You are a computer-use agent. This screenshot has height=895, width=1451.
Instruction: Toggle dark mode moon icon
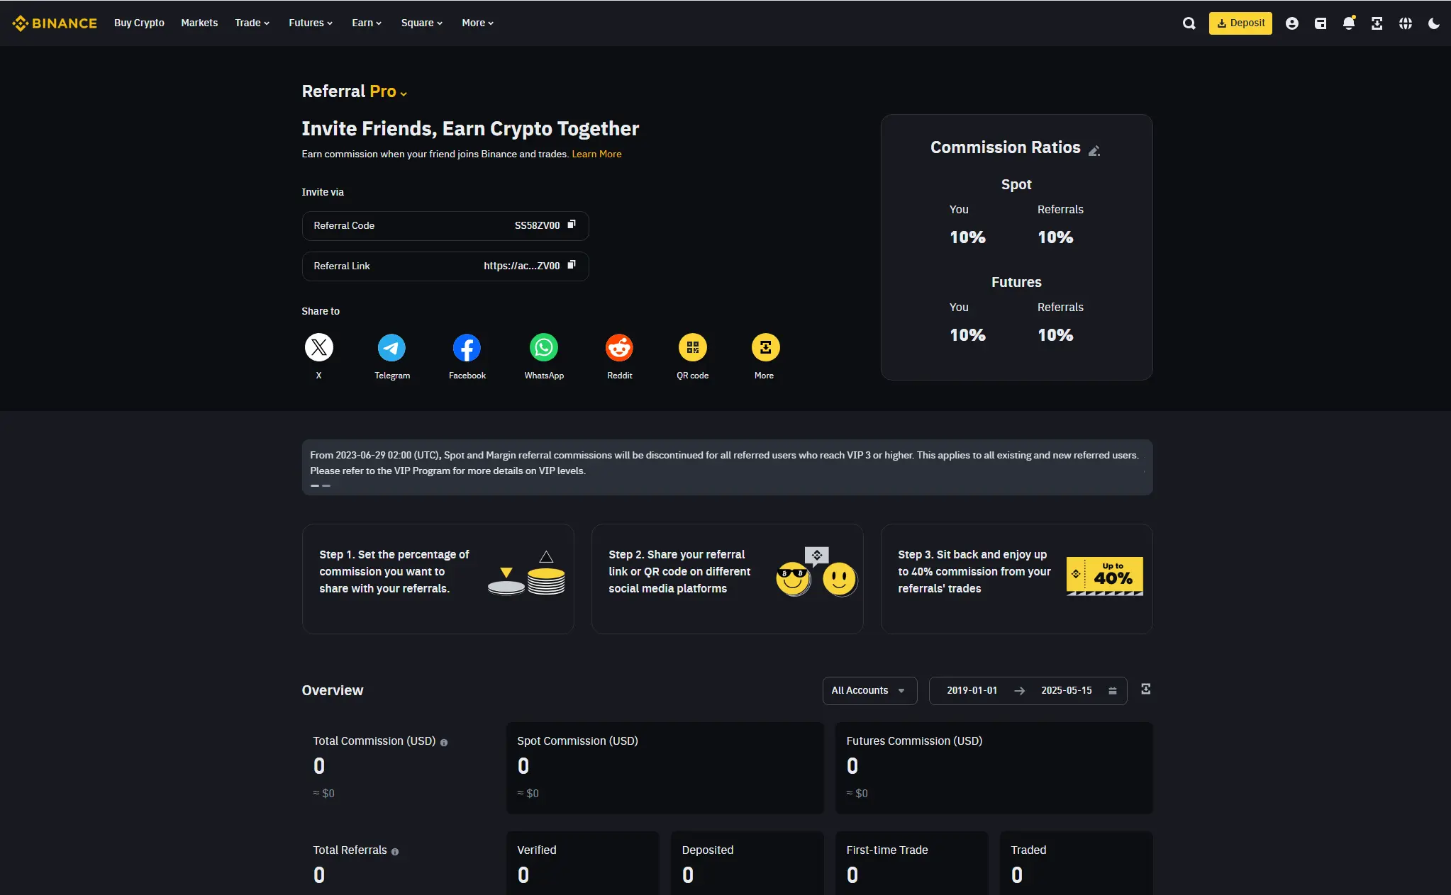pyautogui.click(x=1433, y=23)
